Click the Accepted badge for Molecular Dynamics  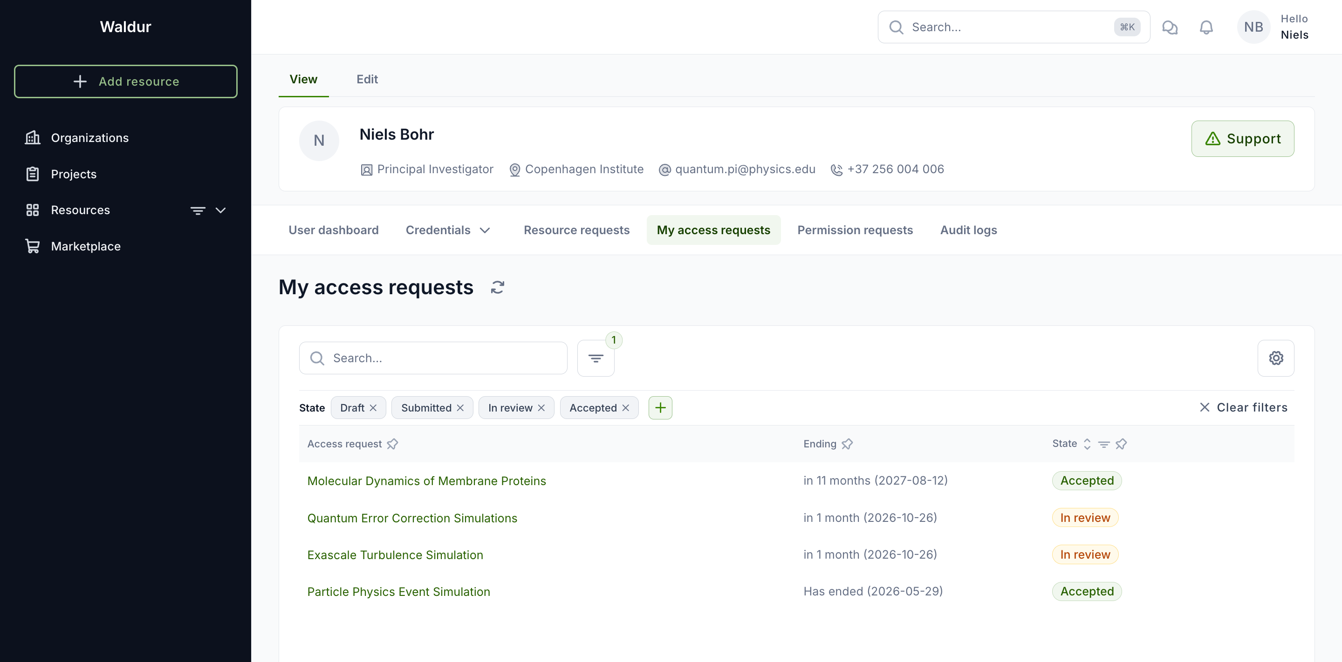coord(1087,480)
